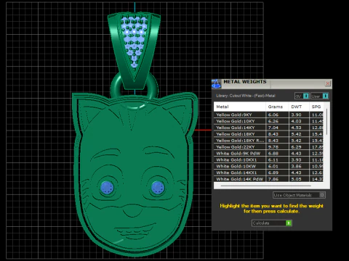Select the left blue eye gem
Image resolution: width=349 pixels, height=261 pixels.
tap(107, 188)
